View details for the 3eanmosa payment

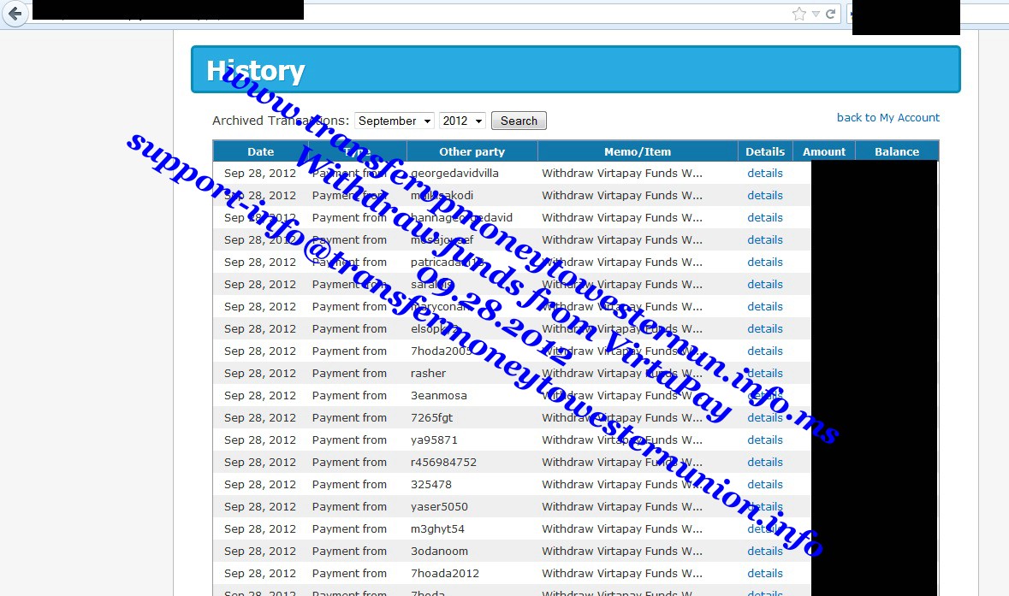[764, 395]
